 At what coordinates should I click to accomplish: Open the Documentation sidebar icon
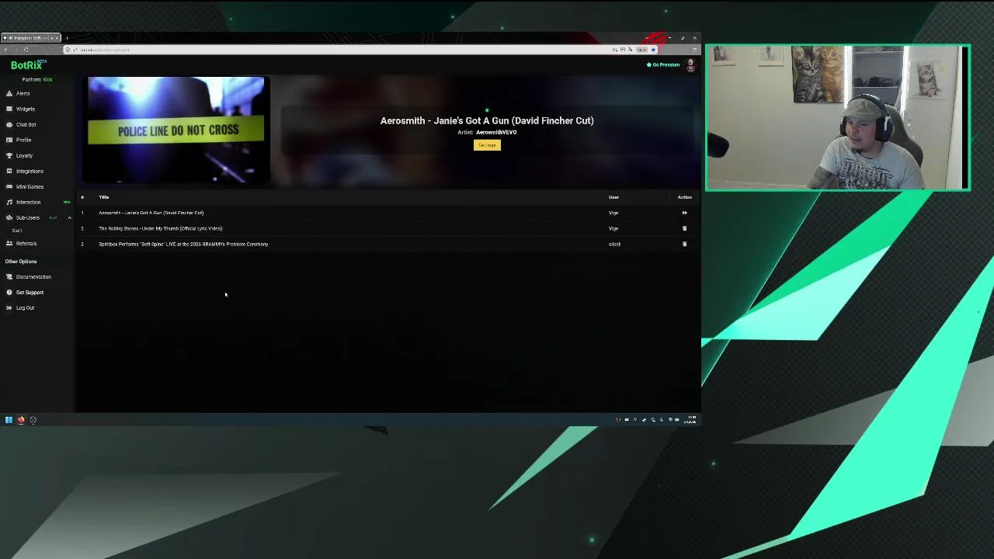[x=9, y=276]
